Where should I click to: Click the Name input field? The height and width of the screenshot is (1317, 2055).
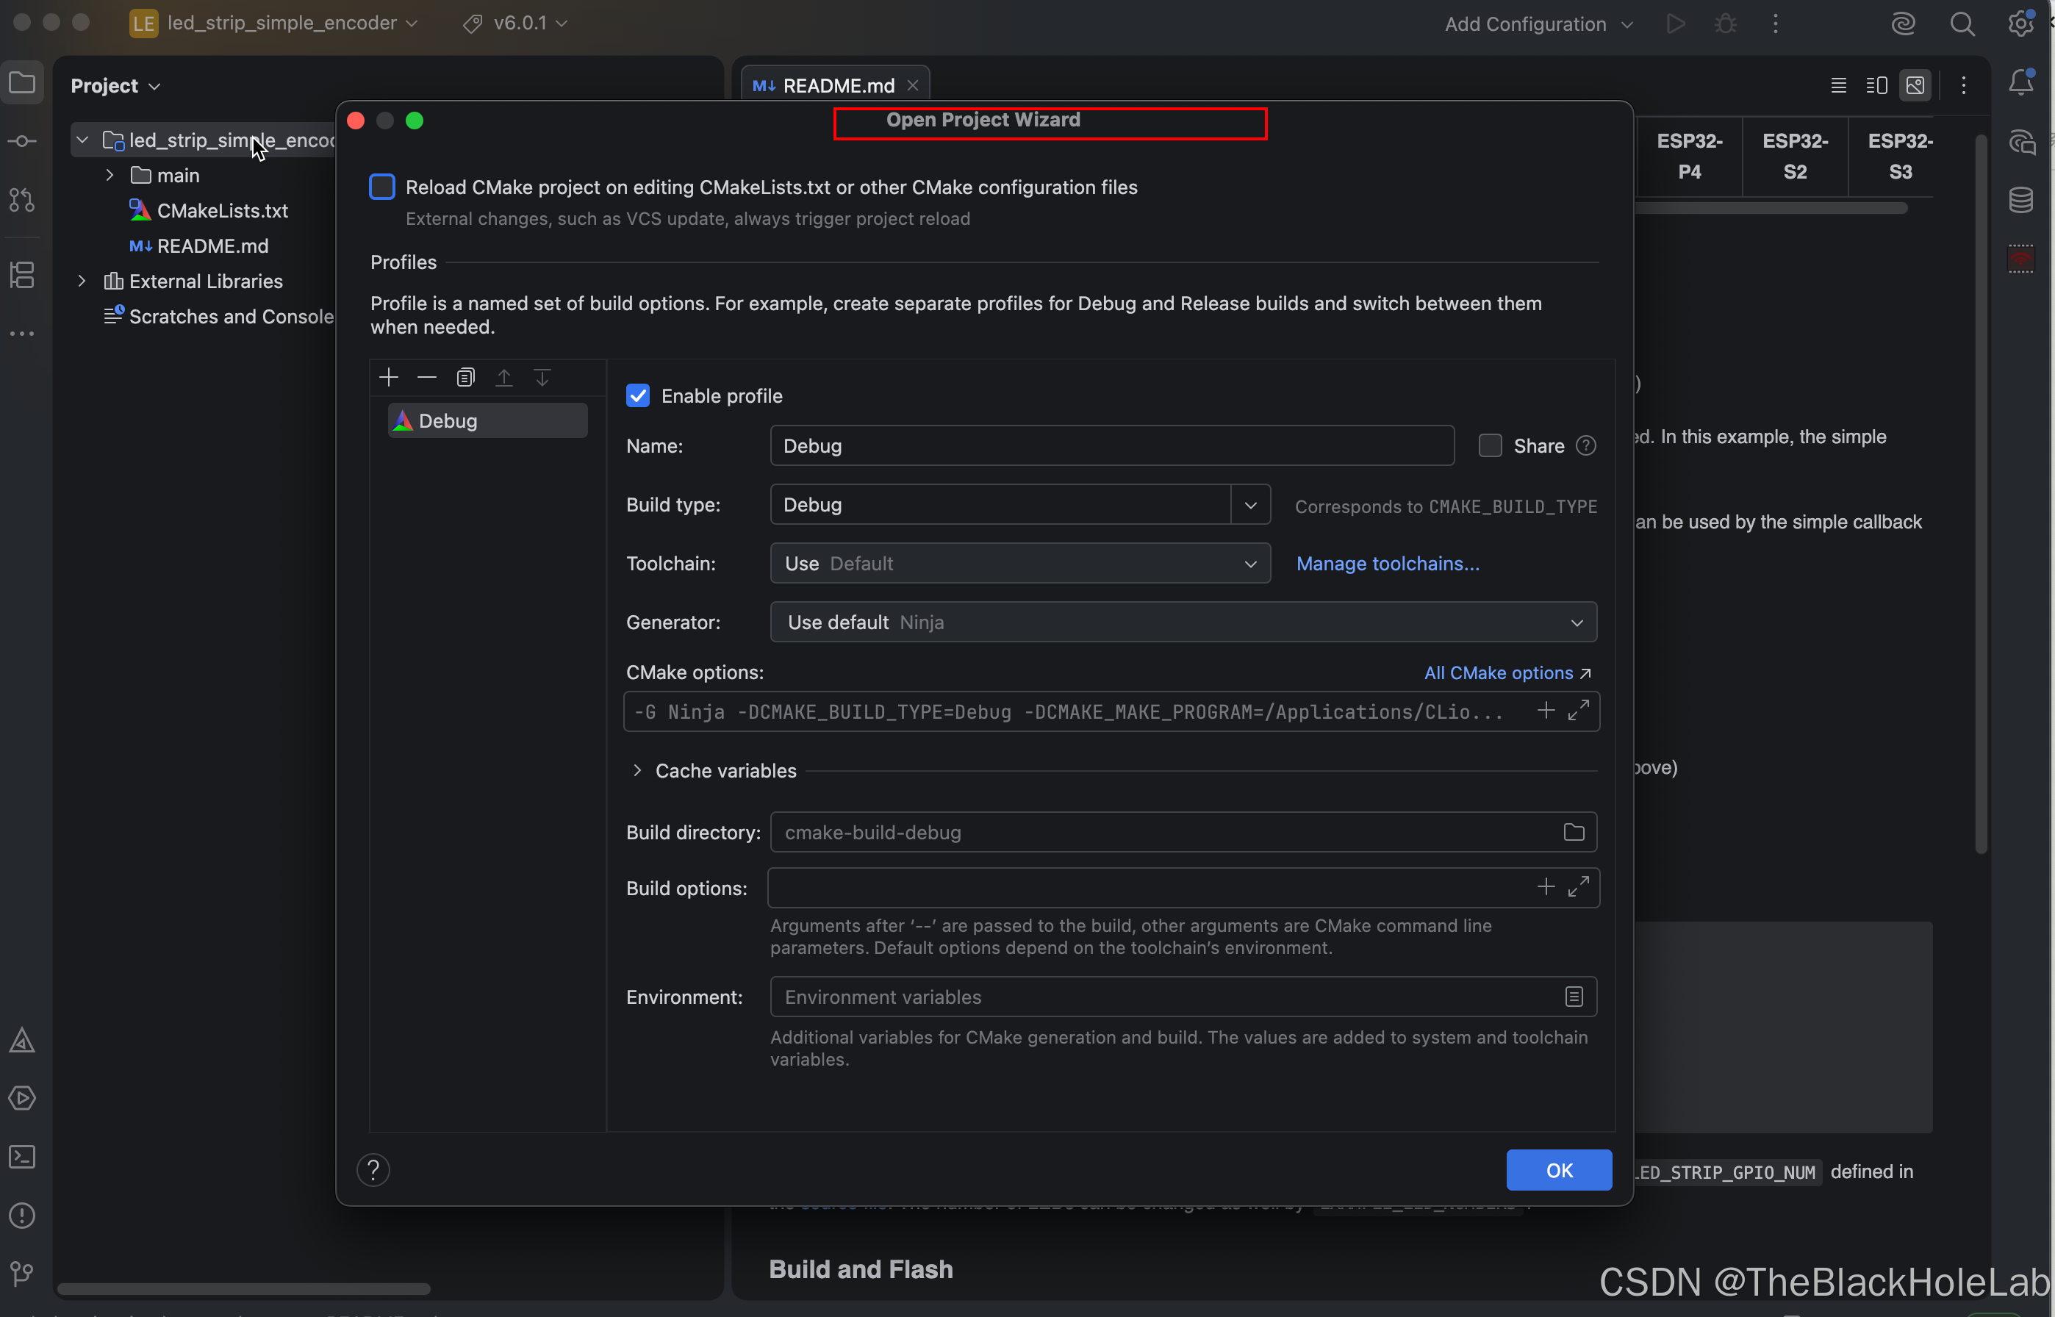pyautogui.click(x=1112, y=445)
